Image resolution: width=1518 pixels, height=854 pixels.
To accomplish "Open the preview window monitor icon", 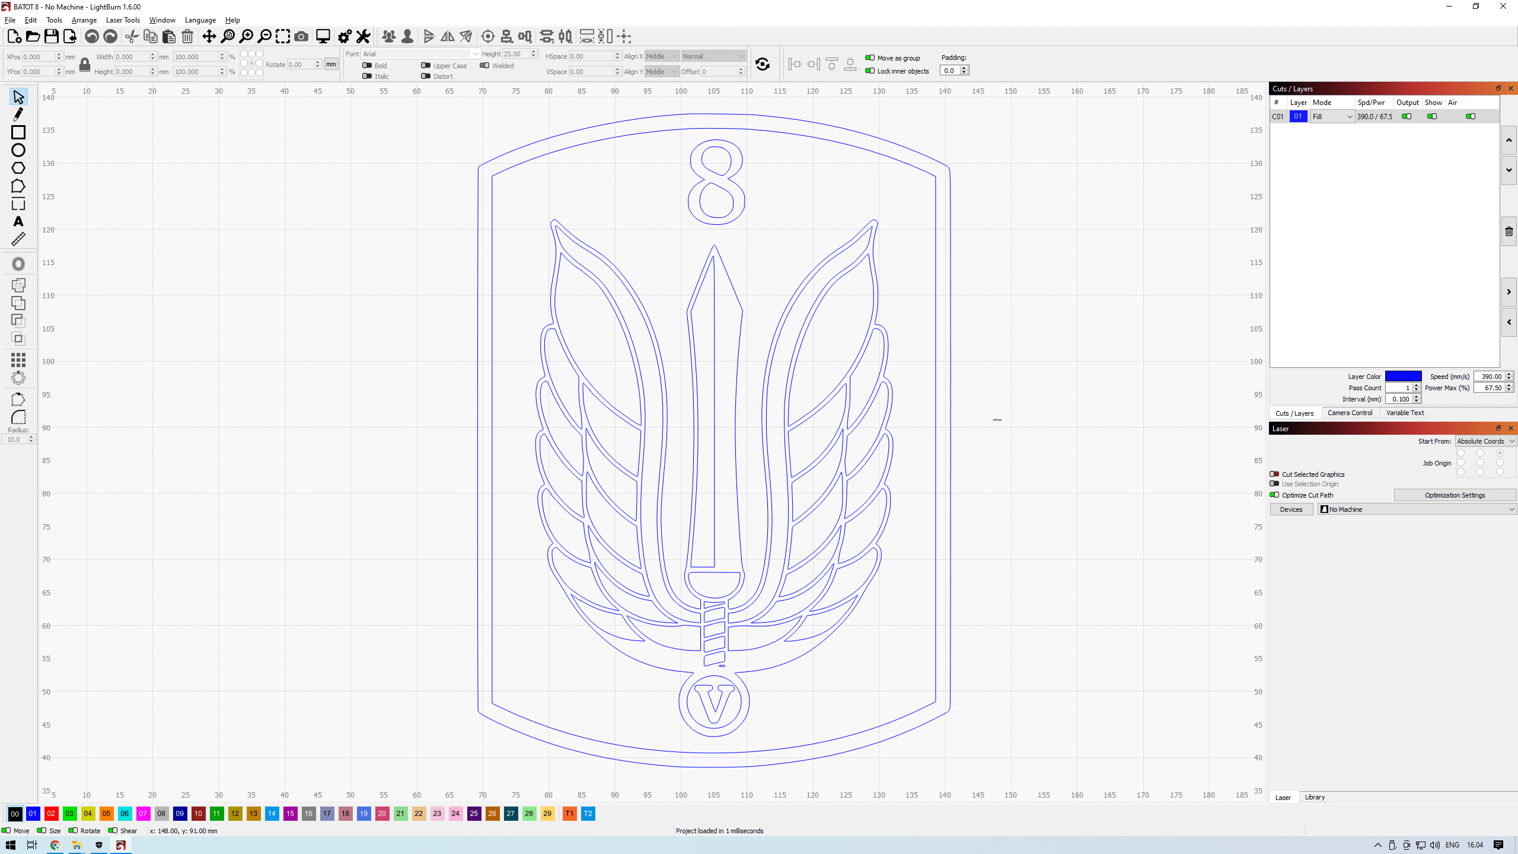I will [x=323, y=37].
